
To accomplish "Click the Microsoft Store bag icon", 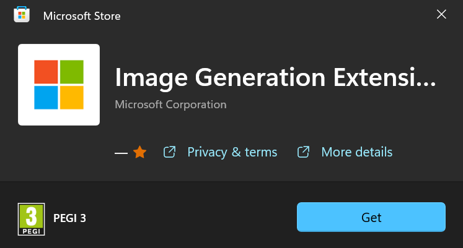I will (x=22, y=15).
